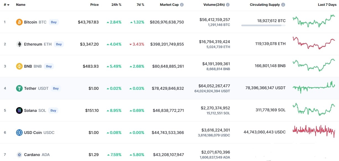Image resolution: width=339 pixels, height=161 pixels.
Task: Click the Cardano logo icon
Action: [19, 155]
